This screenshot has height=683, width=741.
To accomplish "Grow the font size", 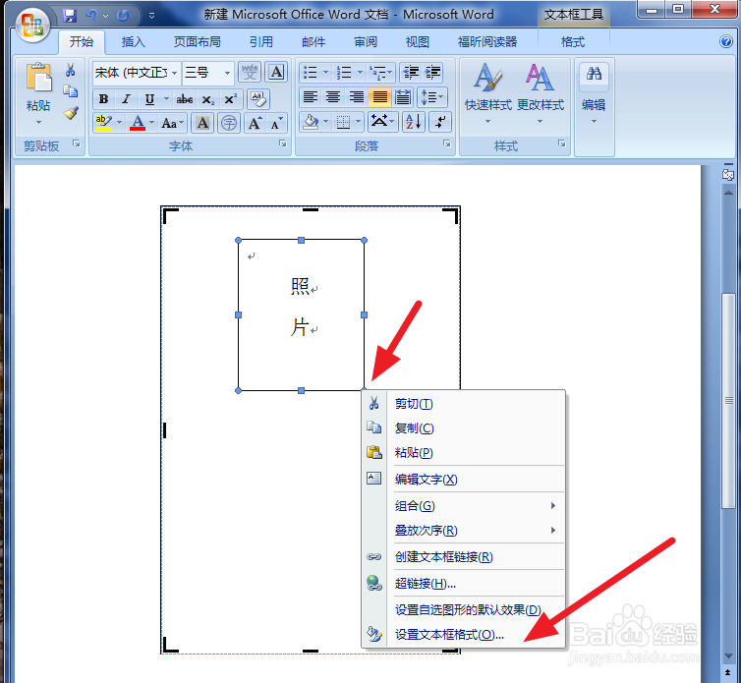I will [255, 124].
